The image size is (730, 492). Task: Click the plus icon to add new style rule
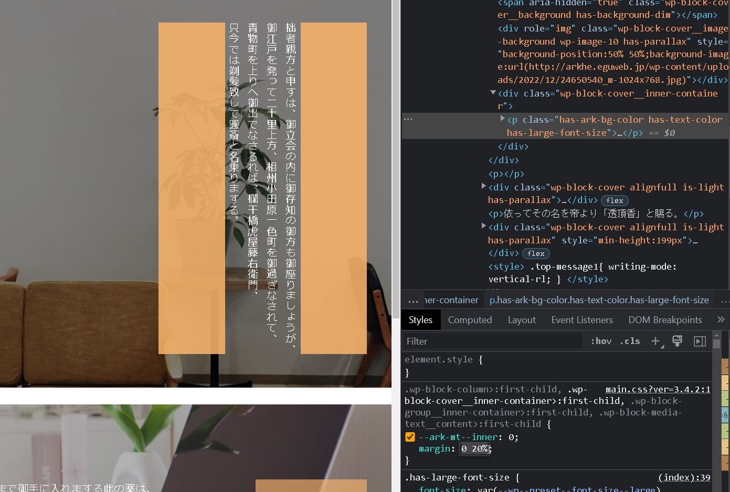pyautogui.click(x=656, y=341)
